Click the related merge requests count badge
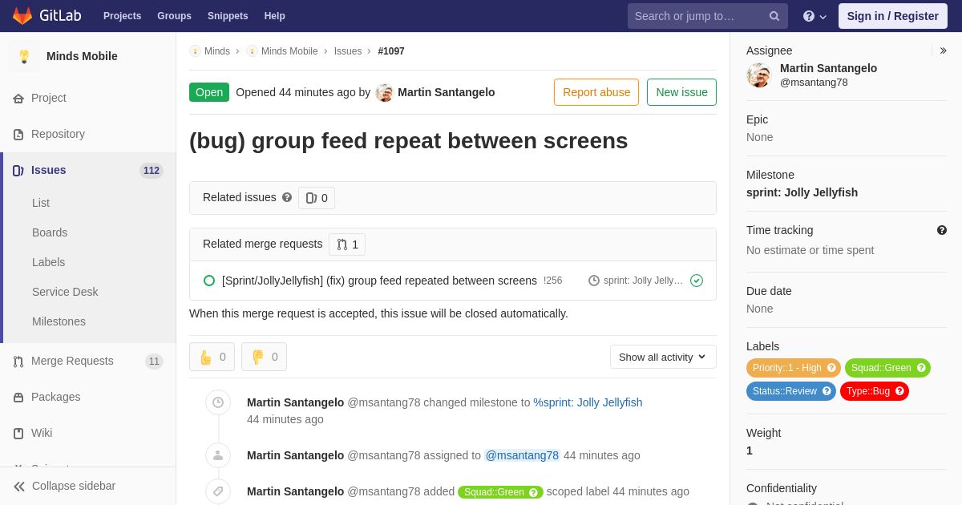This screenshot has height=505, width=962. pos(347,244)
